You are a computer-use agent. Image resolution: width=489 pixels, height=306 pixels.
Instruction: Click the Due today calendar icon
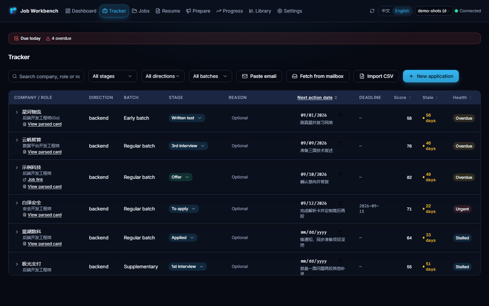16,38
